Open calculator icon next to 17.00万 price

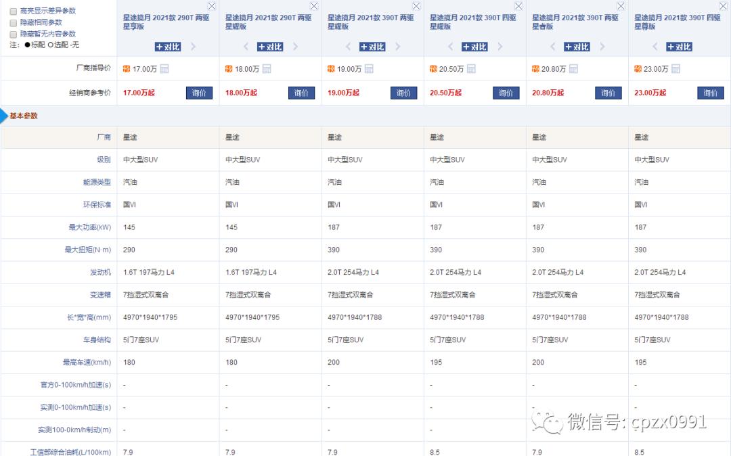(x=164, y=69)
